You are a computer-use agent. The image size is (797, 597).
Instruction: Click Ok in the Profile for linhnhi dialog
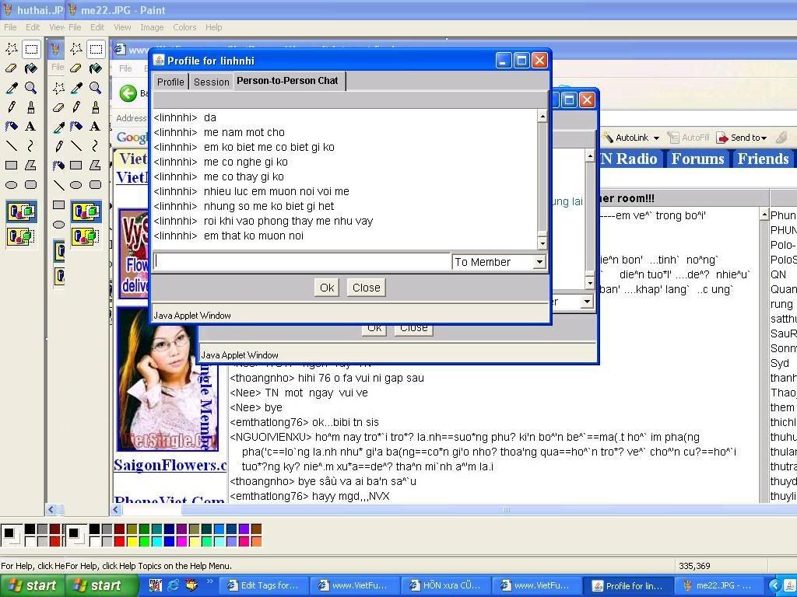tap(327, 288)
